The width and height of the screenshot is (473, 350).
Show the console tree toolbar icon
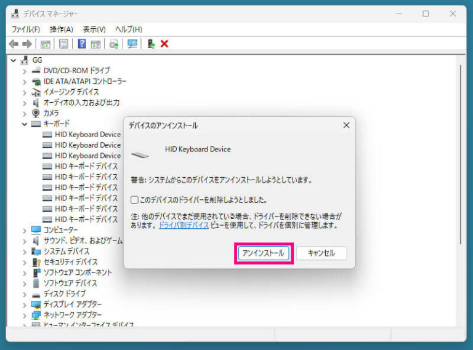pos(45,44)
